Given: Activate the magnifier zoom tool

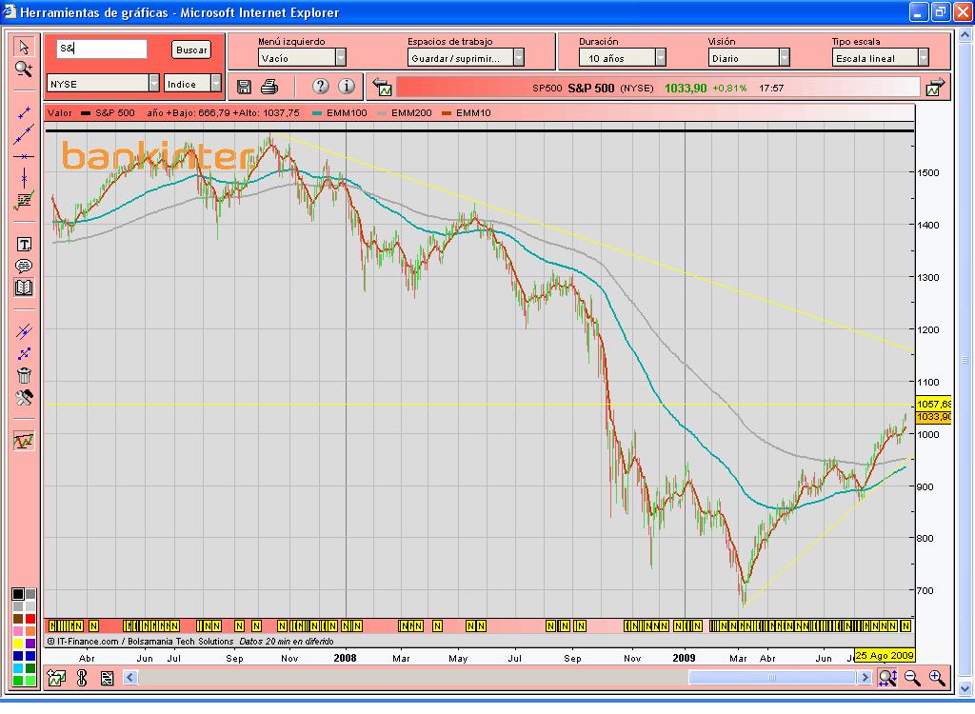Looking at the screenshot, I should [24, 69].
